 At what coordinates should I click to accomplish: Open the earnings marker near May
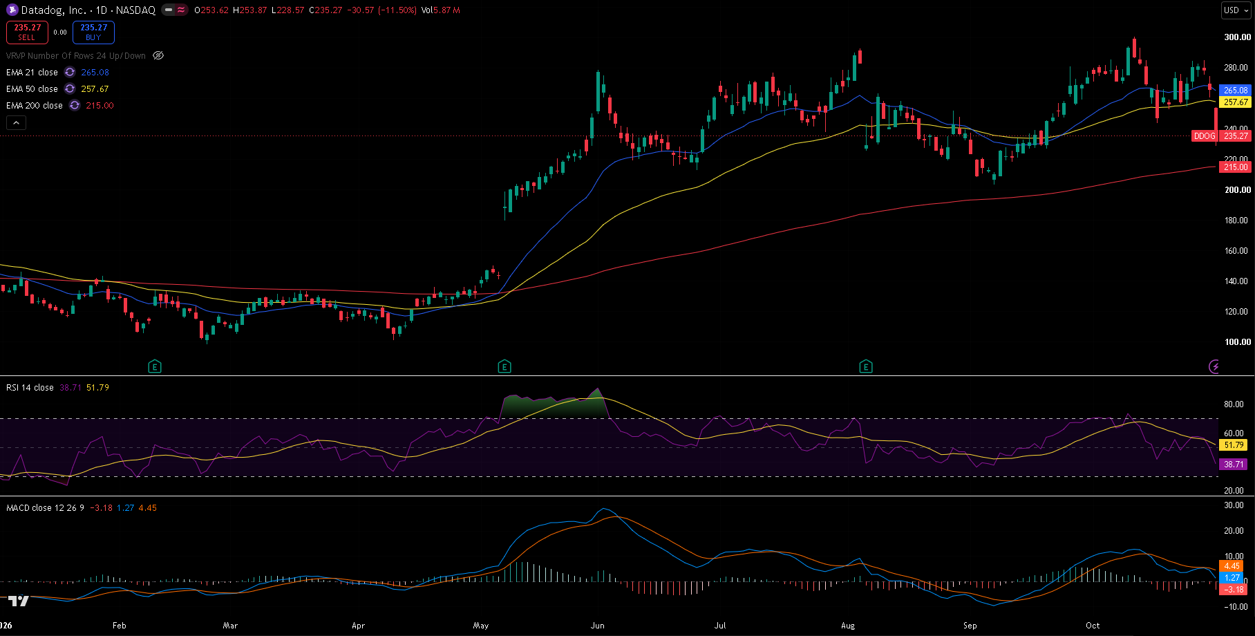point(504,366)
